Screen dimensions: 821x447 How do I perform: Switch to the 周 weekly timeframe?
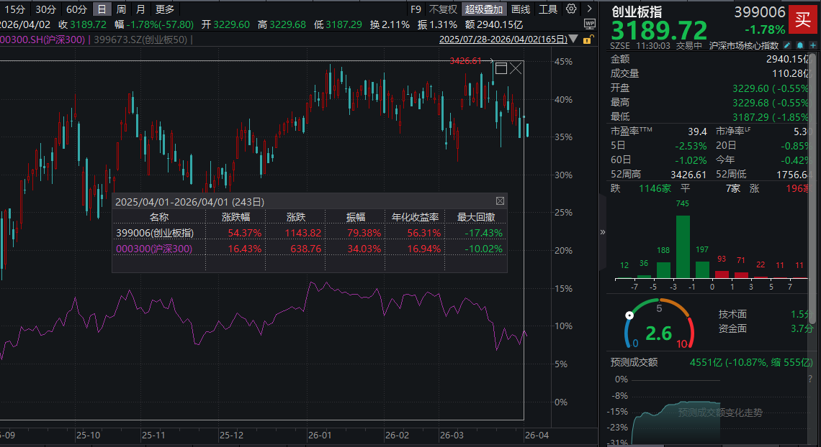121,9
